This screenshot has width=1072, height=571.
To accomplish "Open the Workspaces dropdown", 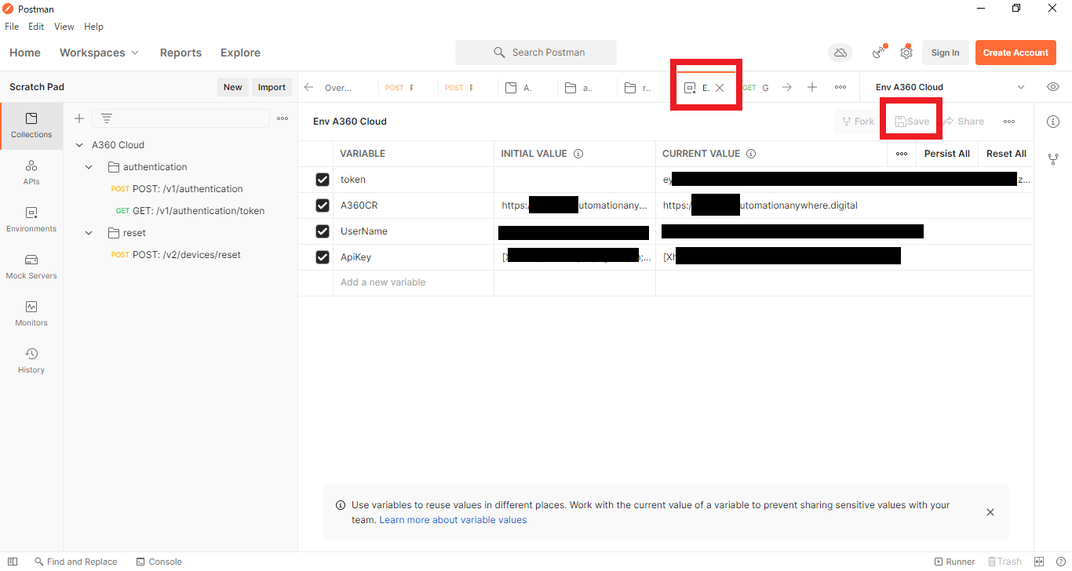I will [100, 53].
